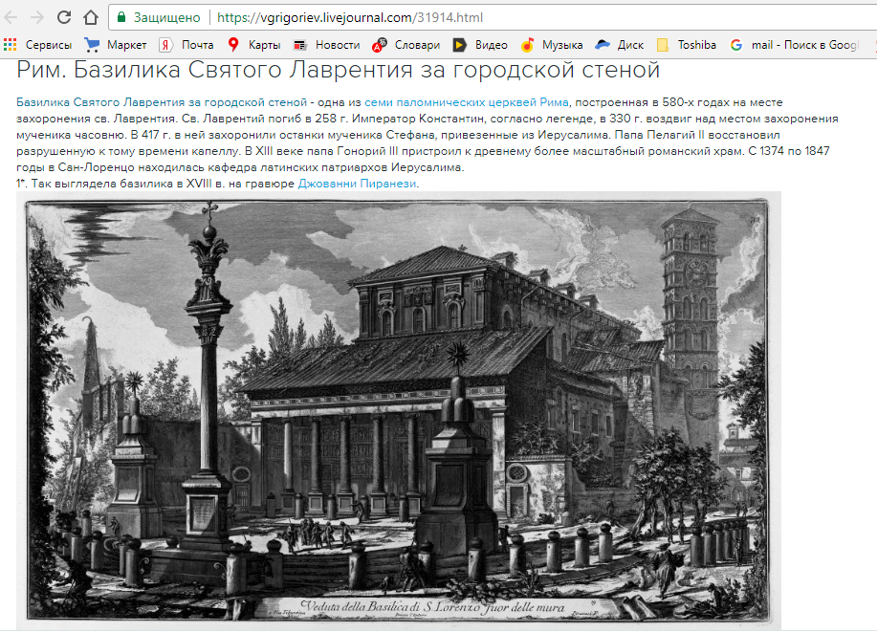Open 'Базилика Святого Лаврентия за городской стеной' link
This screenshot has width=877, height=632.
[162, 102]
